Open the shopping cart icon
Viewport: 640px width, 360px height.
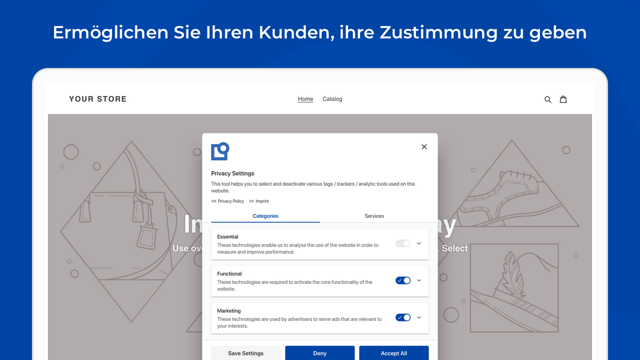point(563,99)
